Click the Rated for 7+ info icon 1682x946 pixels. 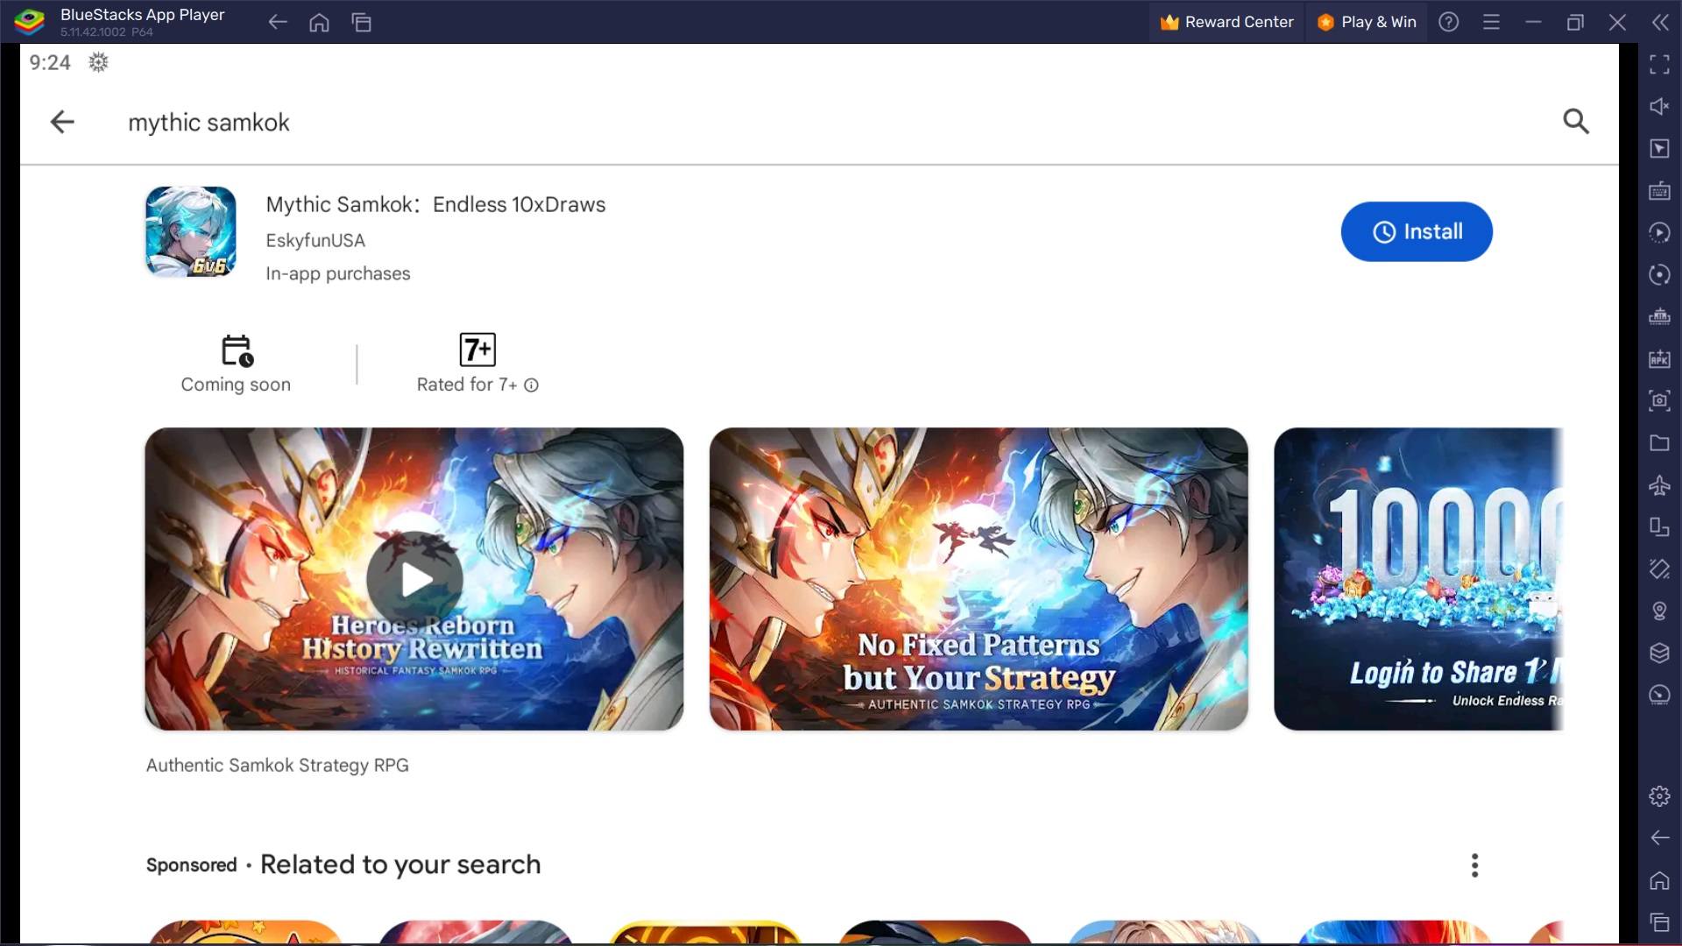pyautogui.click(x=531, y=385)
